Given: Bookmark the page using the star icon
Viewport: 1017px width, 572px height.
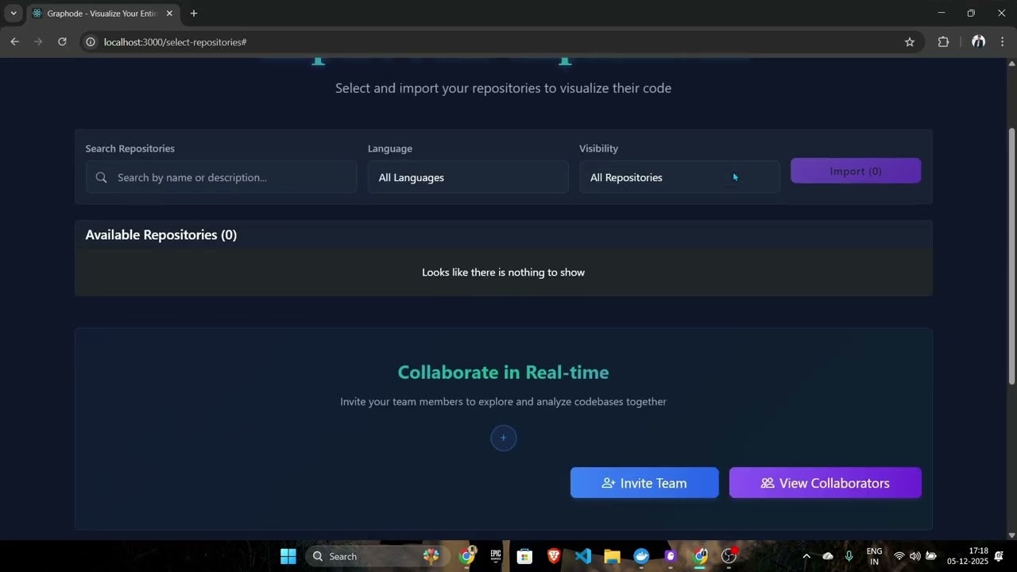Looking at the screenshot, I should point(910,41).
